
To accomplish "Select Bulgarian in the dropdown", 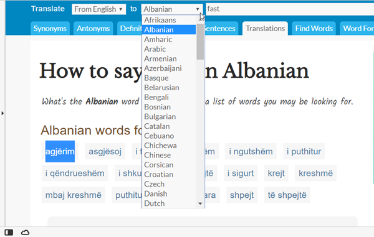I will tap(169, 116).
